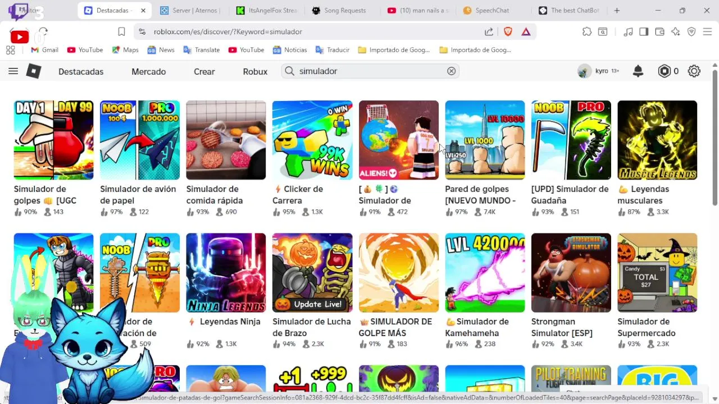719x404 pixels.
Task: Open the Crear section link
Action: pos(204,72)
